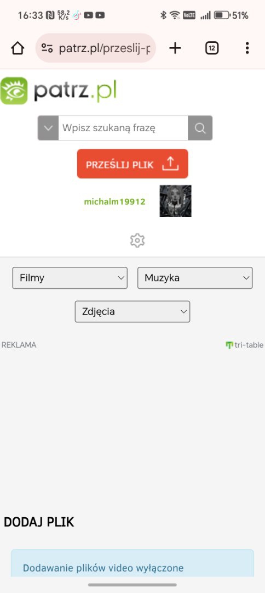Open Chrome three-dot overflow menu
The width and height of the screenshot is (265, 593).
tap(247, 48)
